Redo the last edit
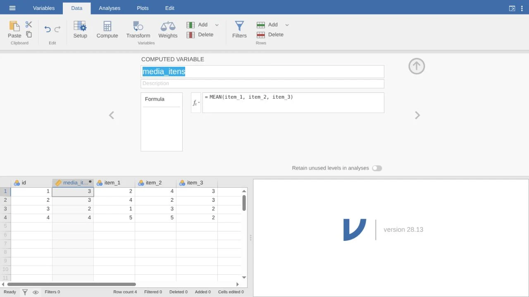The image size is (529, 297). (x=57, y=29)
